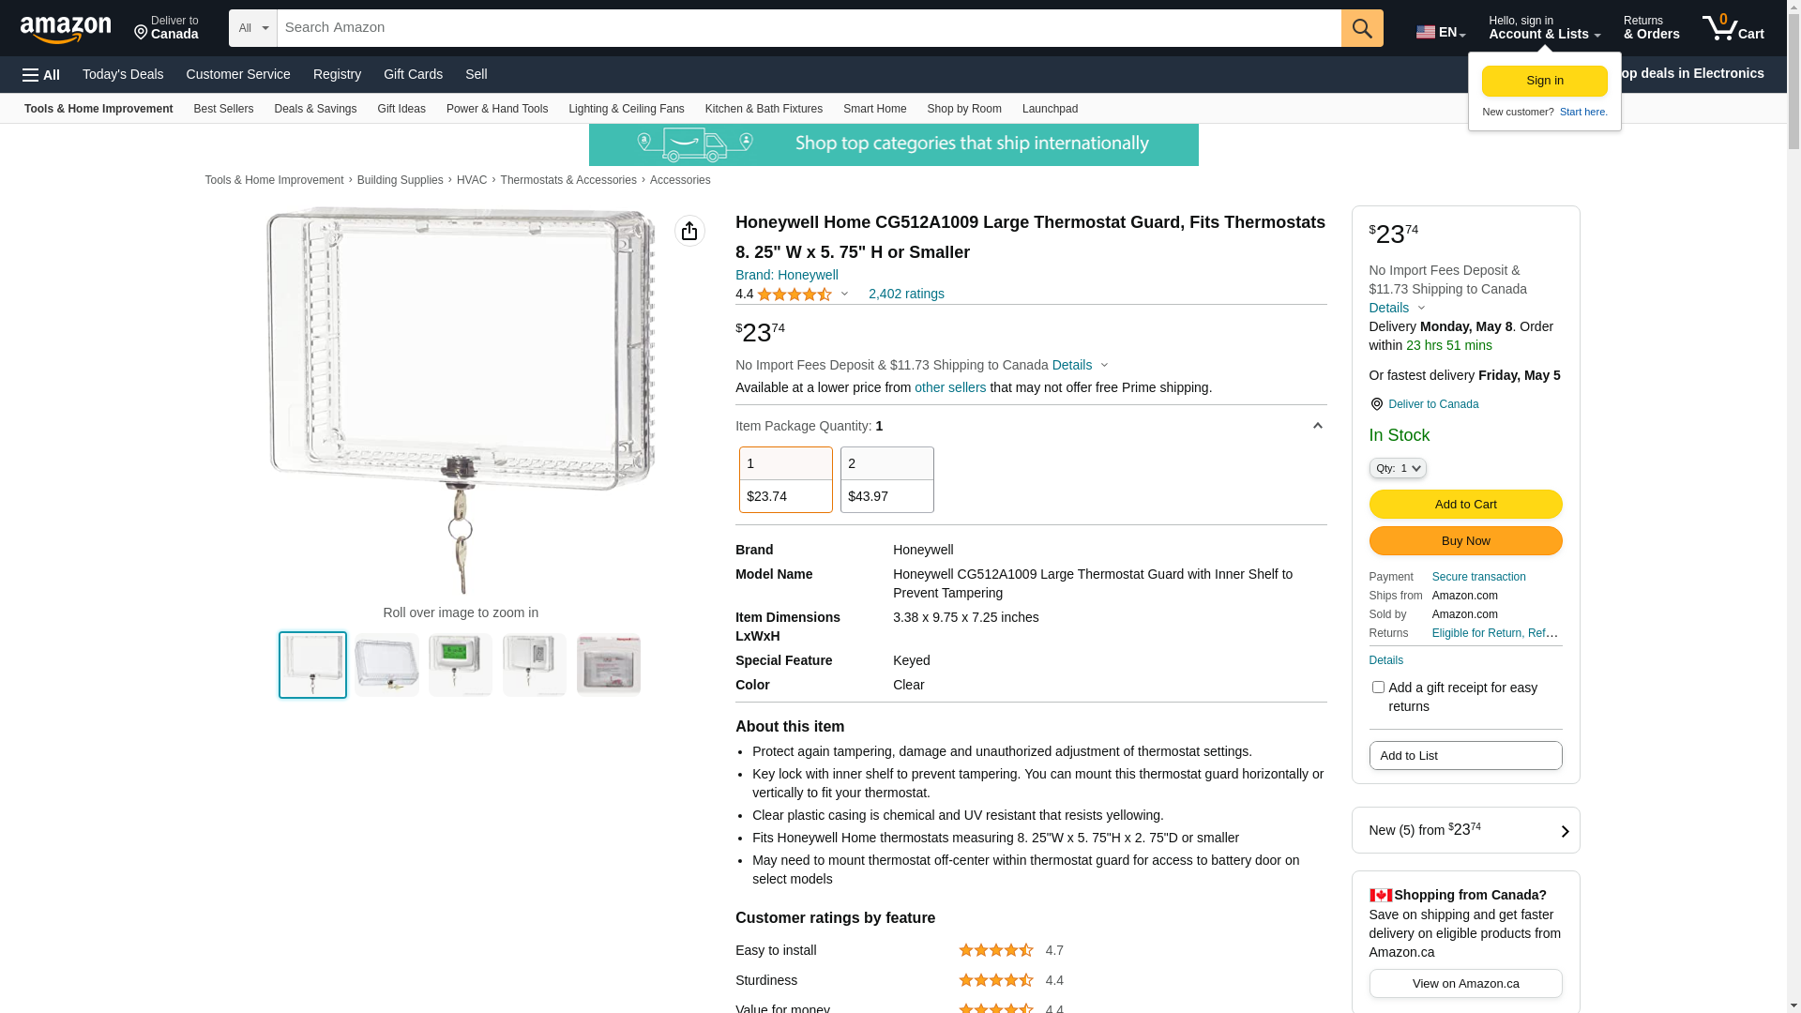Click the 4.4 star rating icons
The width and height of the screenshot is (1801, 1013).
click(794, 295)
